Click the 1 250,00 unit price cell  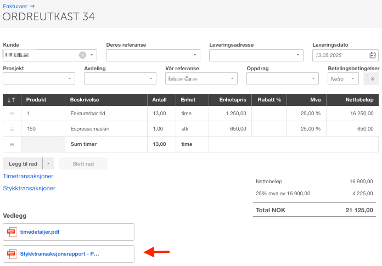230,114
